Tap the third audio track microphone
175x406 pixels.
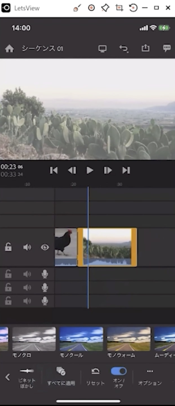pos(45,301)
